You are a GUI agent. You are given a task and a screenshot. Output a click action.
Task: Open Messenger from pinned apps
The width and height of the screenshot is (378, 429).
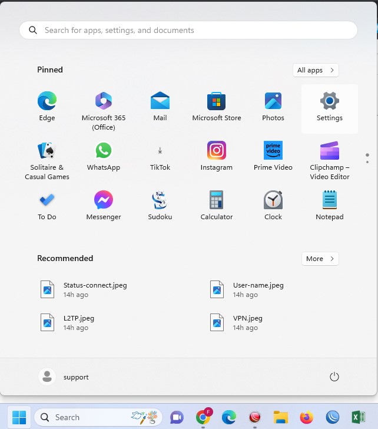pyautogui.click(x=104, y=206)
